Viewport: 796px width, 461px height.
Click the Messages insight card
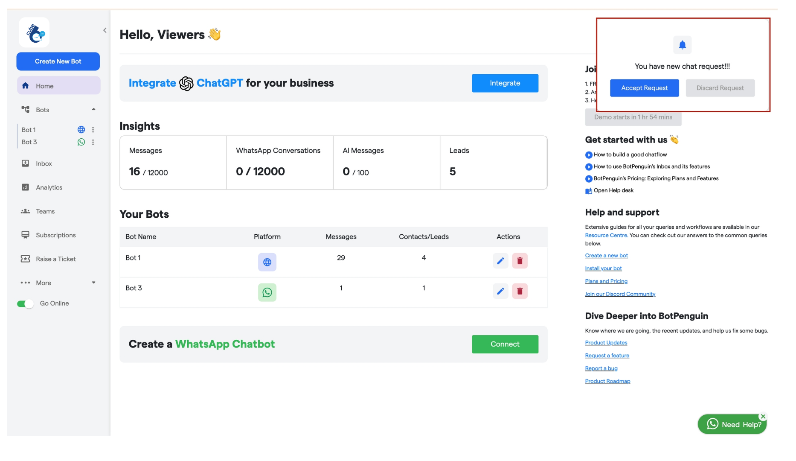click(173, 163)
